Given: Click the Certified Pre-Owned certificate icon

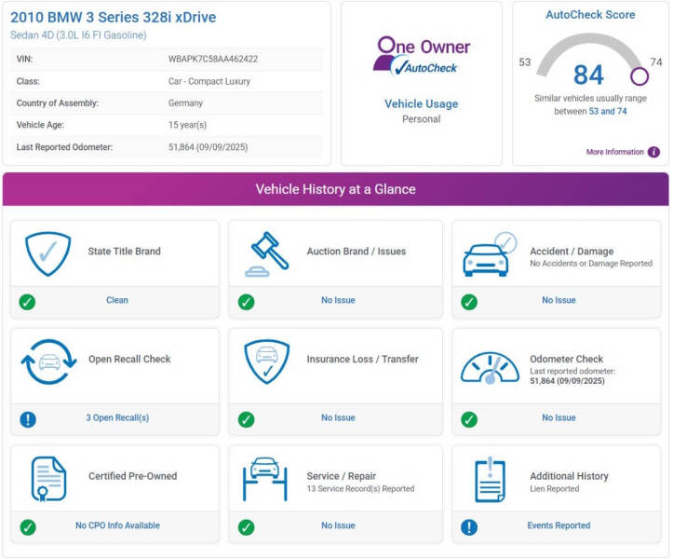Looking at the screenshot, I should pos(47,479).
